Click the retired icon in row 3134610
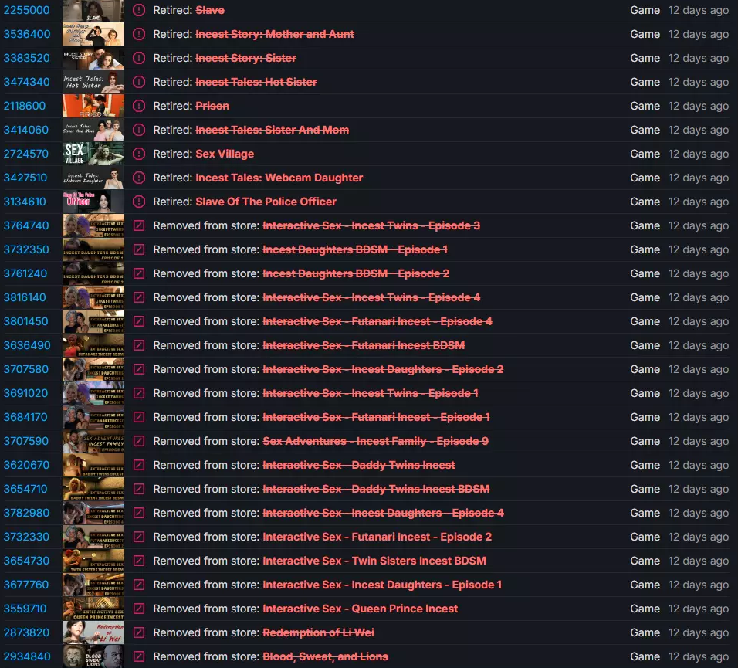738x668 pixels. 139,202
